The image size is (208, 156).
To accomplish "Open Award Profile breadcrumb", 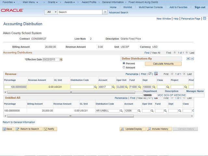I will (89, 2).
